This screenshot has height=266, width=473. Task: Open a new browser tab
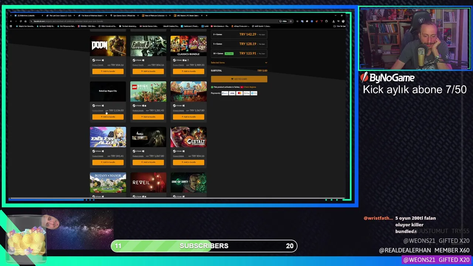coord(207,16)
